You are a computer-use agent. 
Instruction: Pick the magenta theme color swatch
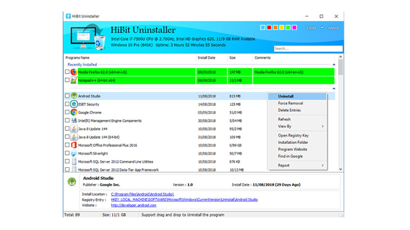[294, 28]
